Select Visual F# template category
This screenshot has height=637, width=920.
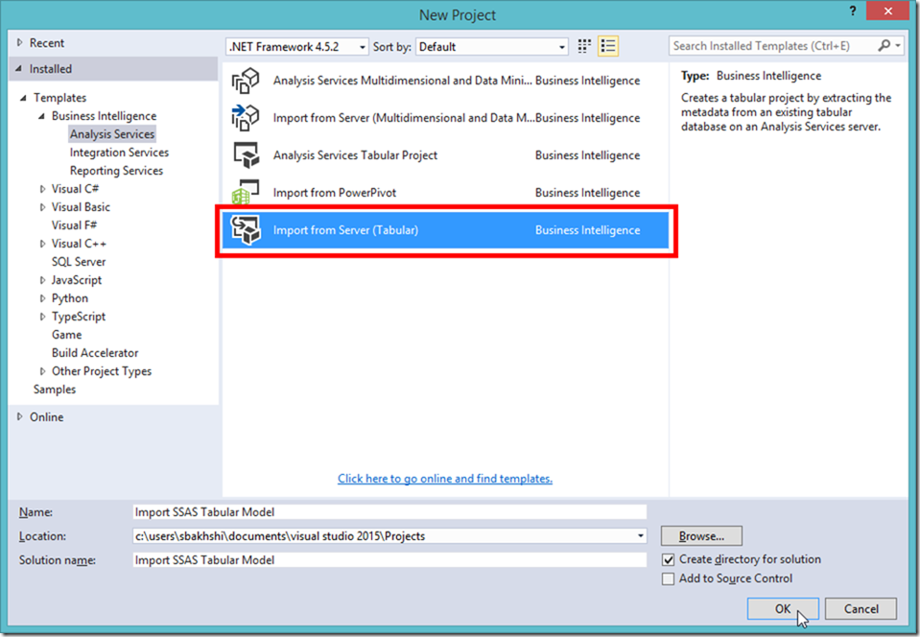pyautogui.click(x=74, y=225)
